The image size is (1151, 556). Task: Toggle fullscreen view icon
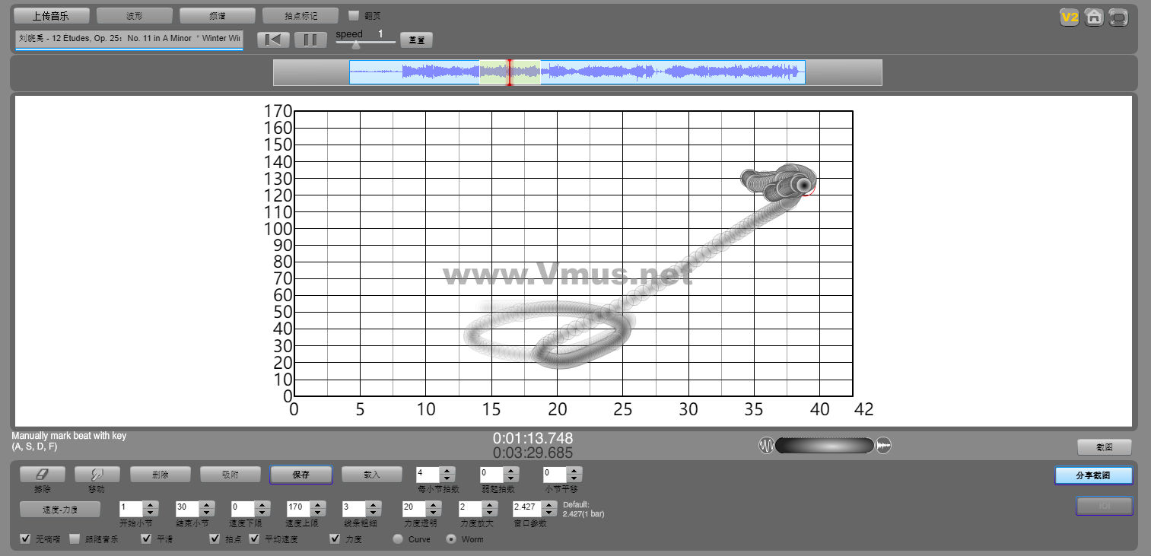coord(1118,17)
